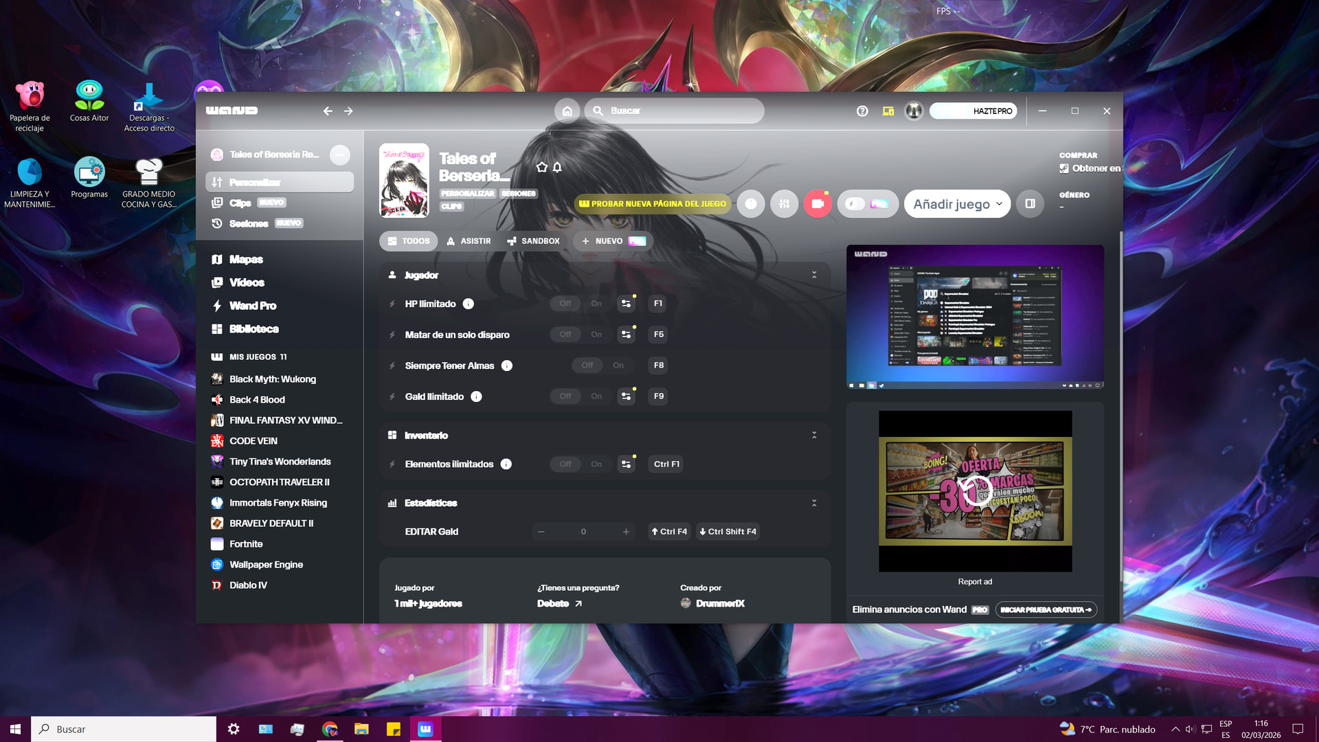
Task: Click the red video recording button
Action: (x=818, y=204)
